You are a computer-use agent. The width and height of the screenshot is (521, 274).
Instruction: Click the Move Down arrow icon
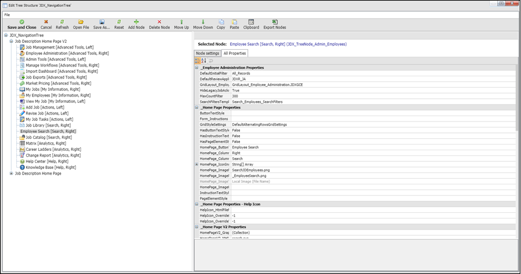click(x=203, y=22)
